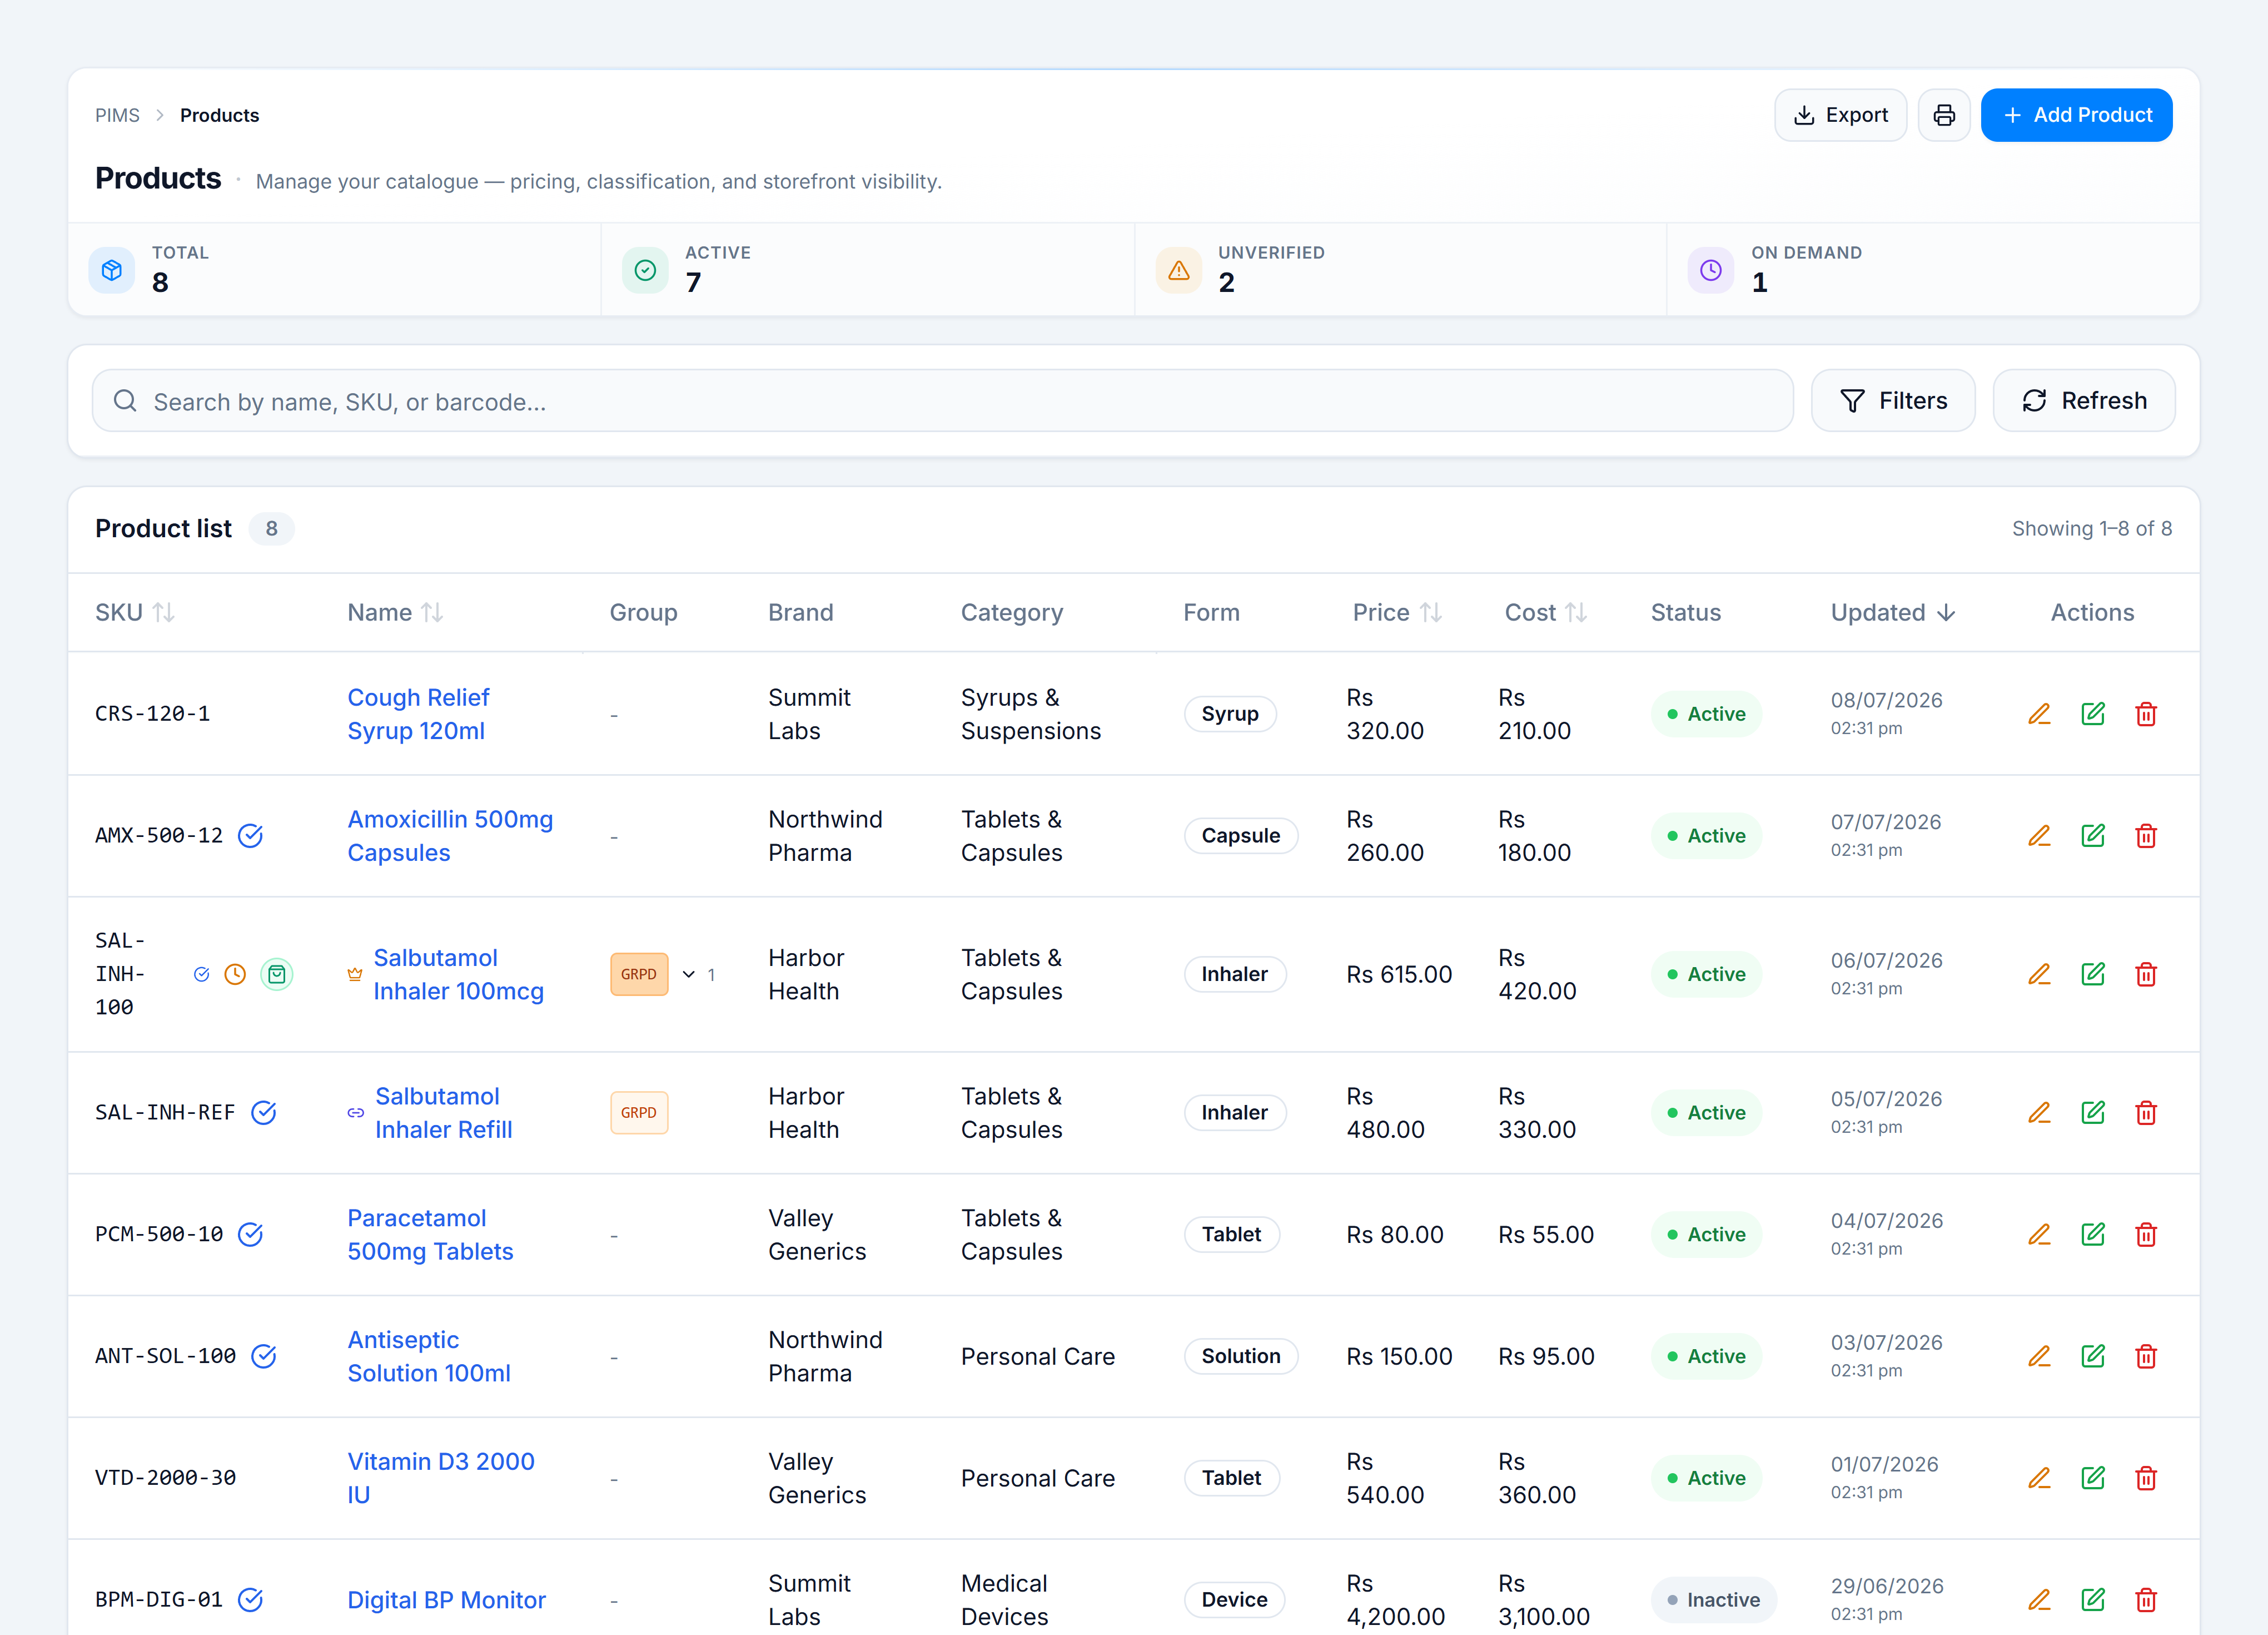The width and height of the screenshot is (2268, 1635).
Task: Delete Digital BP Monitor using the trash icon
Action: [x=2145, y=1599]
